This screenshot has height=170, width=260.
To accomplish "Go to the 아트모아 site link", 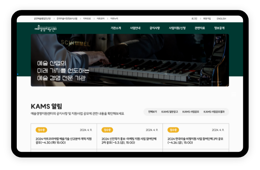I will (x=101, y=19).
